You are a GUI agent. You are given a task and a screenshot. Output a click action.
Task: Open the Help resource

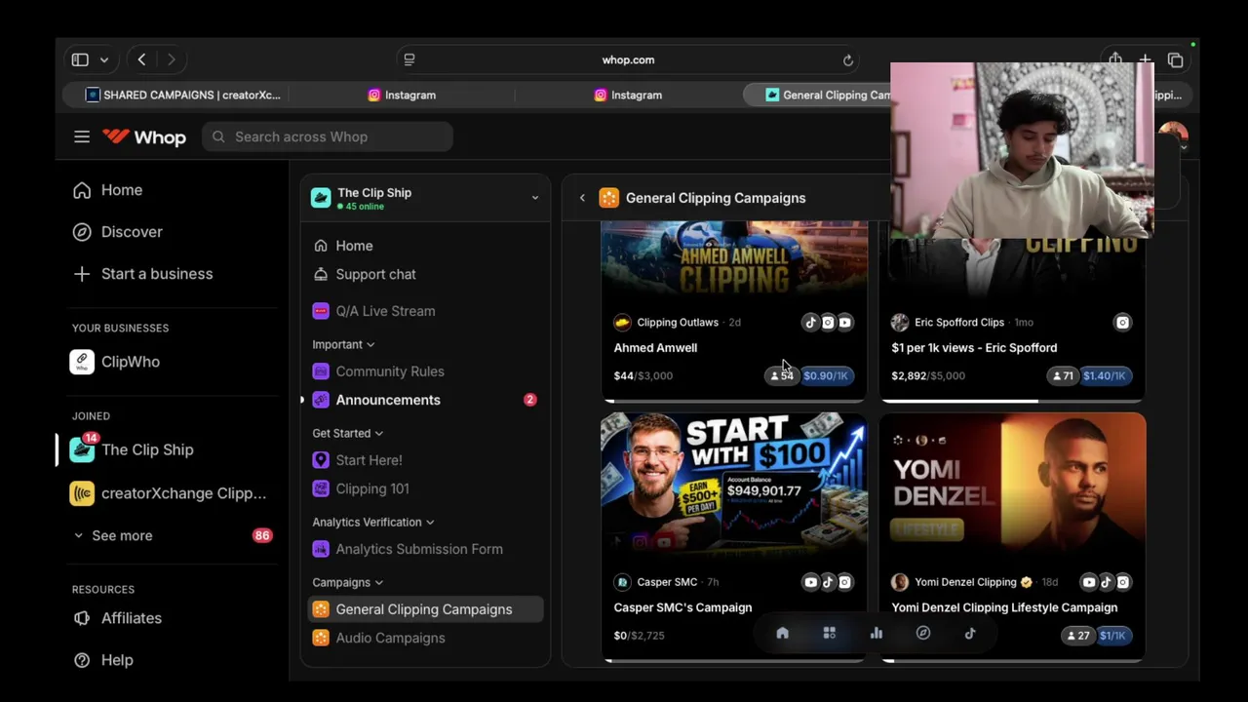pyautogui.click(x=103, y=660)
